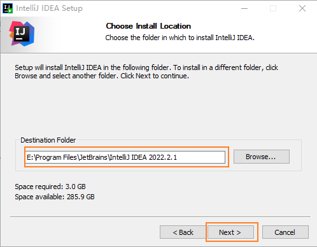Continue installation with Next button
This screenshot has height=247, width=317.
pos(230,232)
